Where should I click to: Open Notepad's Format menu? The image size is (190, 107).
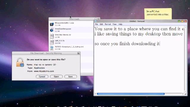(x=108, y=24)
